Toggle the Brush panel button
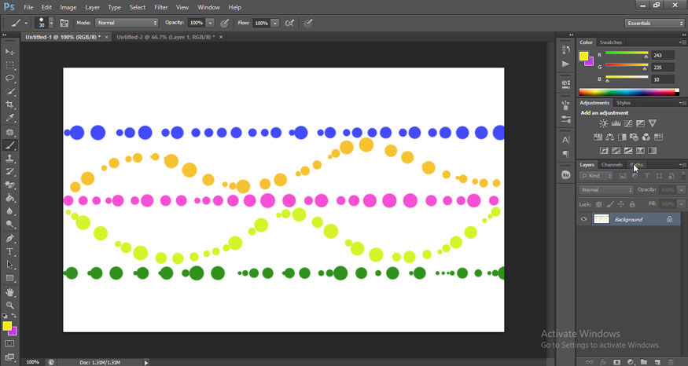 coord(64,23)
